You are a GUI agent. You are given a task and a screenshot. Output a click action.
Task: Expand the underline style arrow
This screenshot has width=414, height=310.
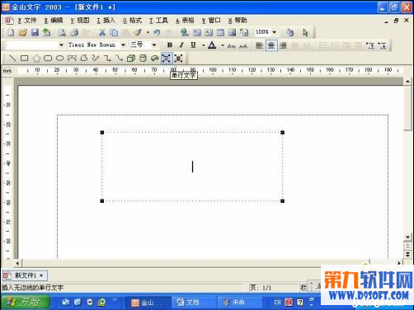204,45
